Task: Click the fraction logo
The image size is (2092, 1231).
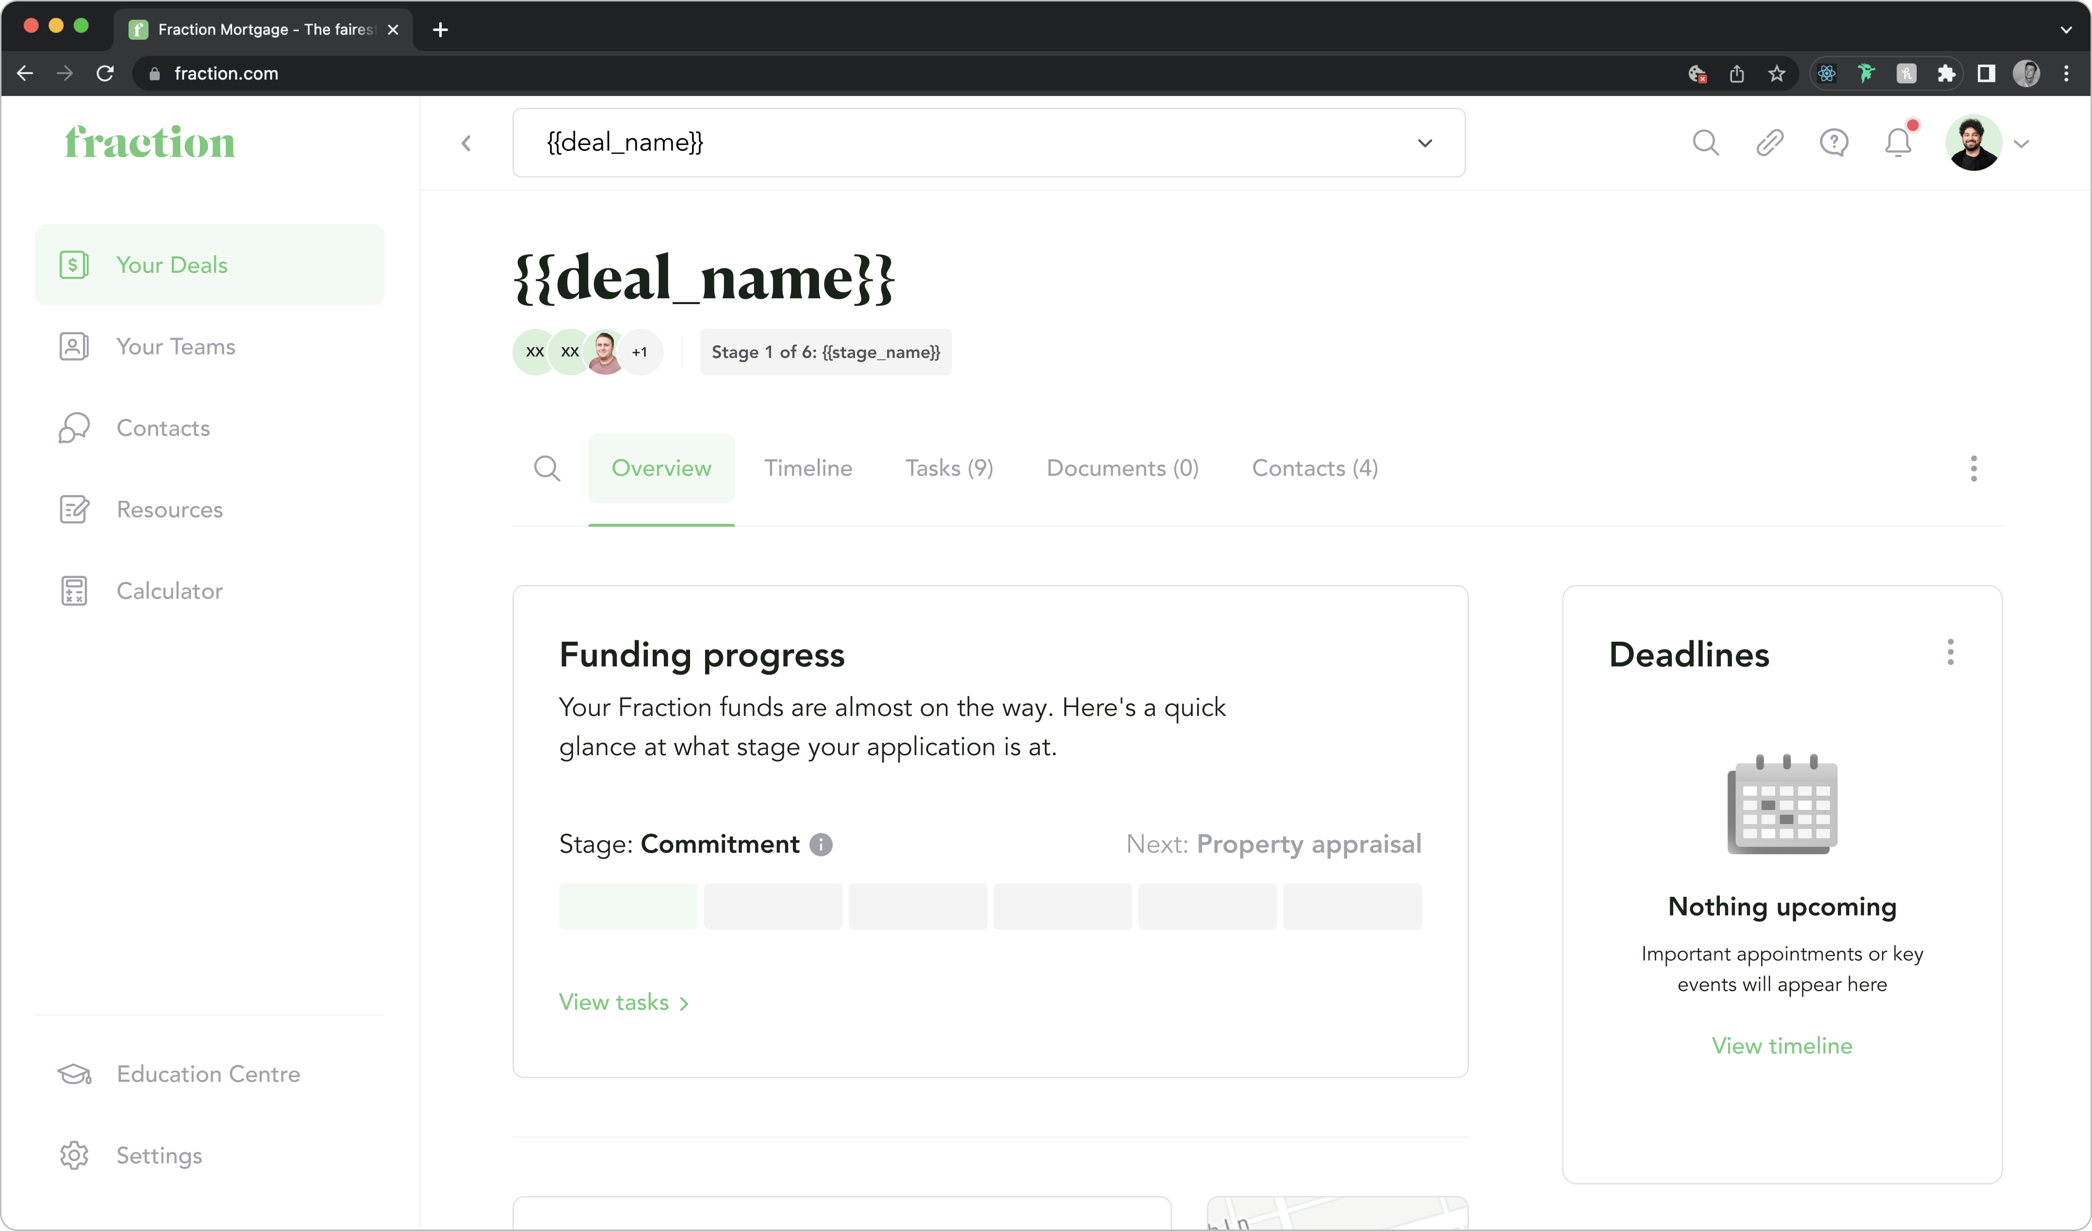Action: coord(150,142)
